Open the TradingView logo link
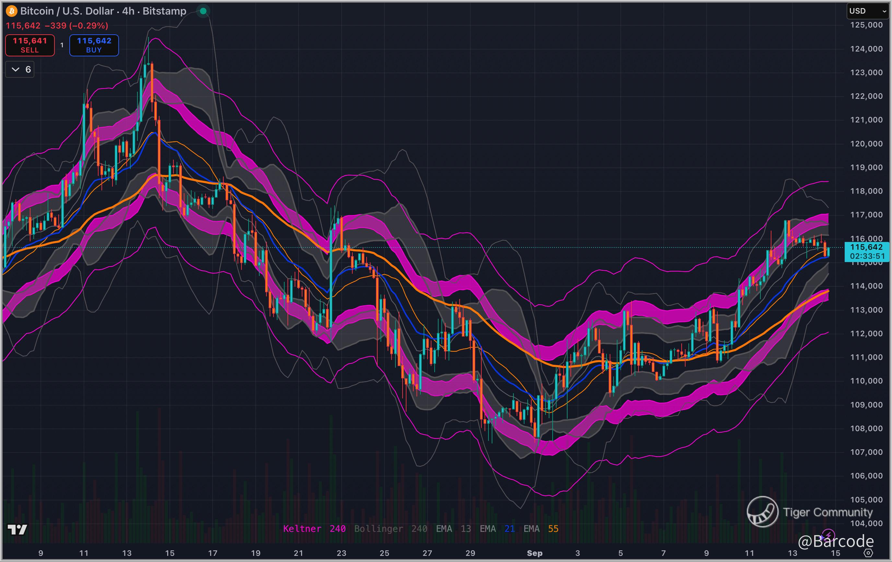892x562 pixels. point(17,529)
